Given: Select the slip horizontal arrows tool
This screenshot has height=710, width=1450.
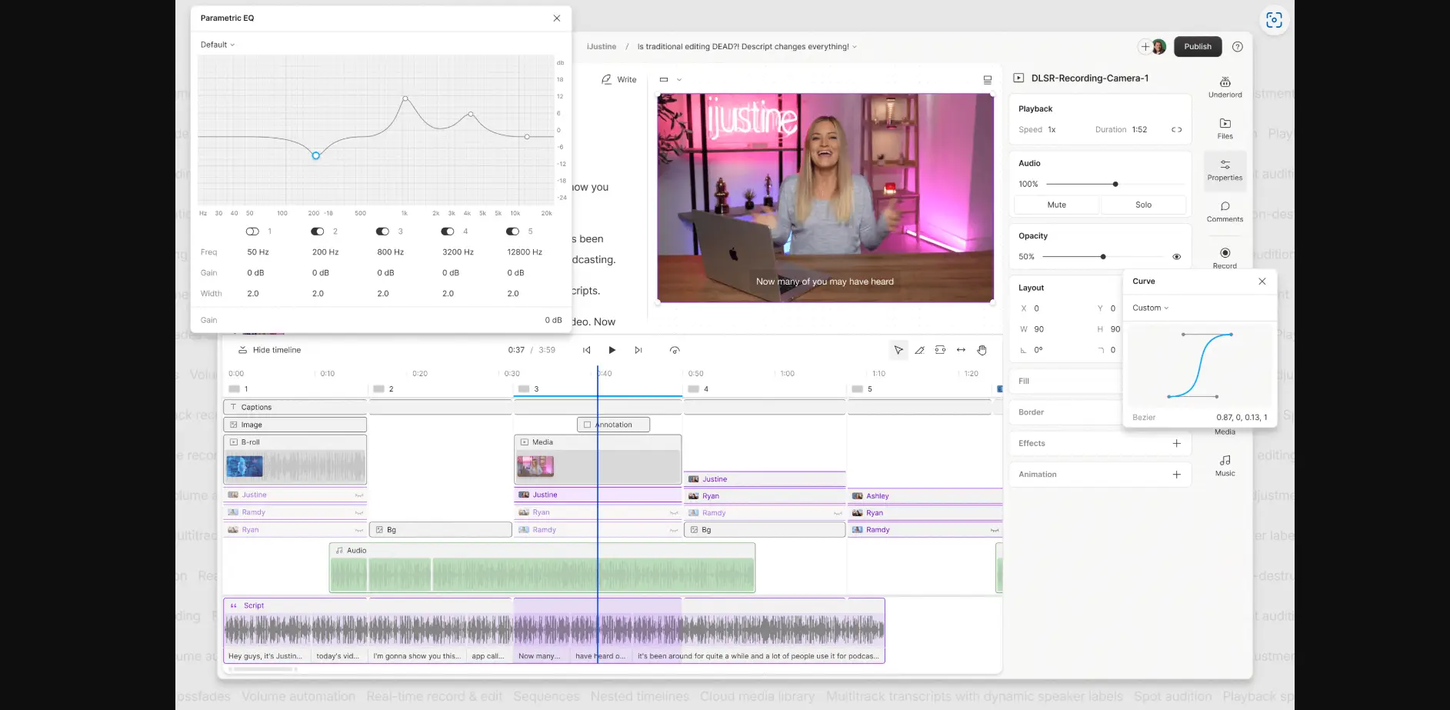Looking at the screenshot, I should [961, 350].
